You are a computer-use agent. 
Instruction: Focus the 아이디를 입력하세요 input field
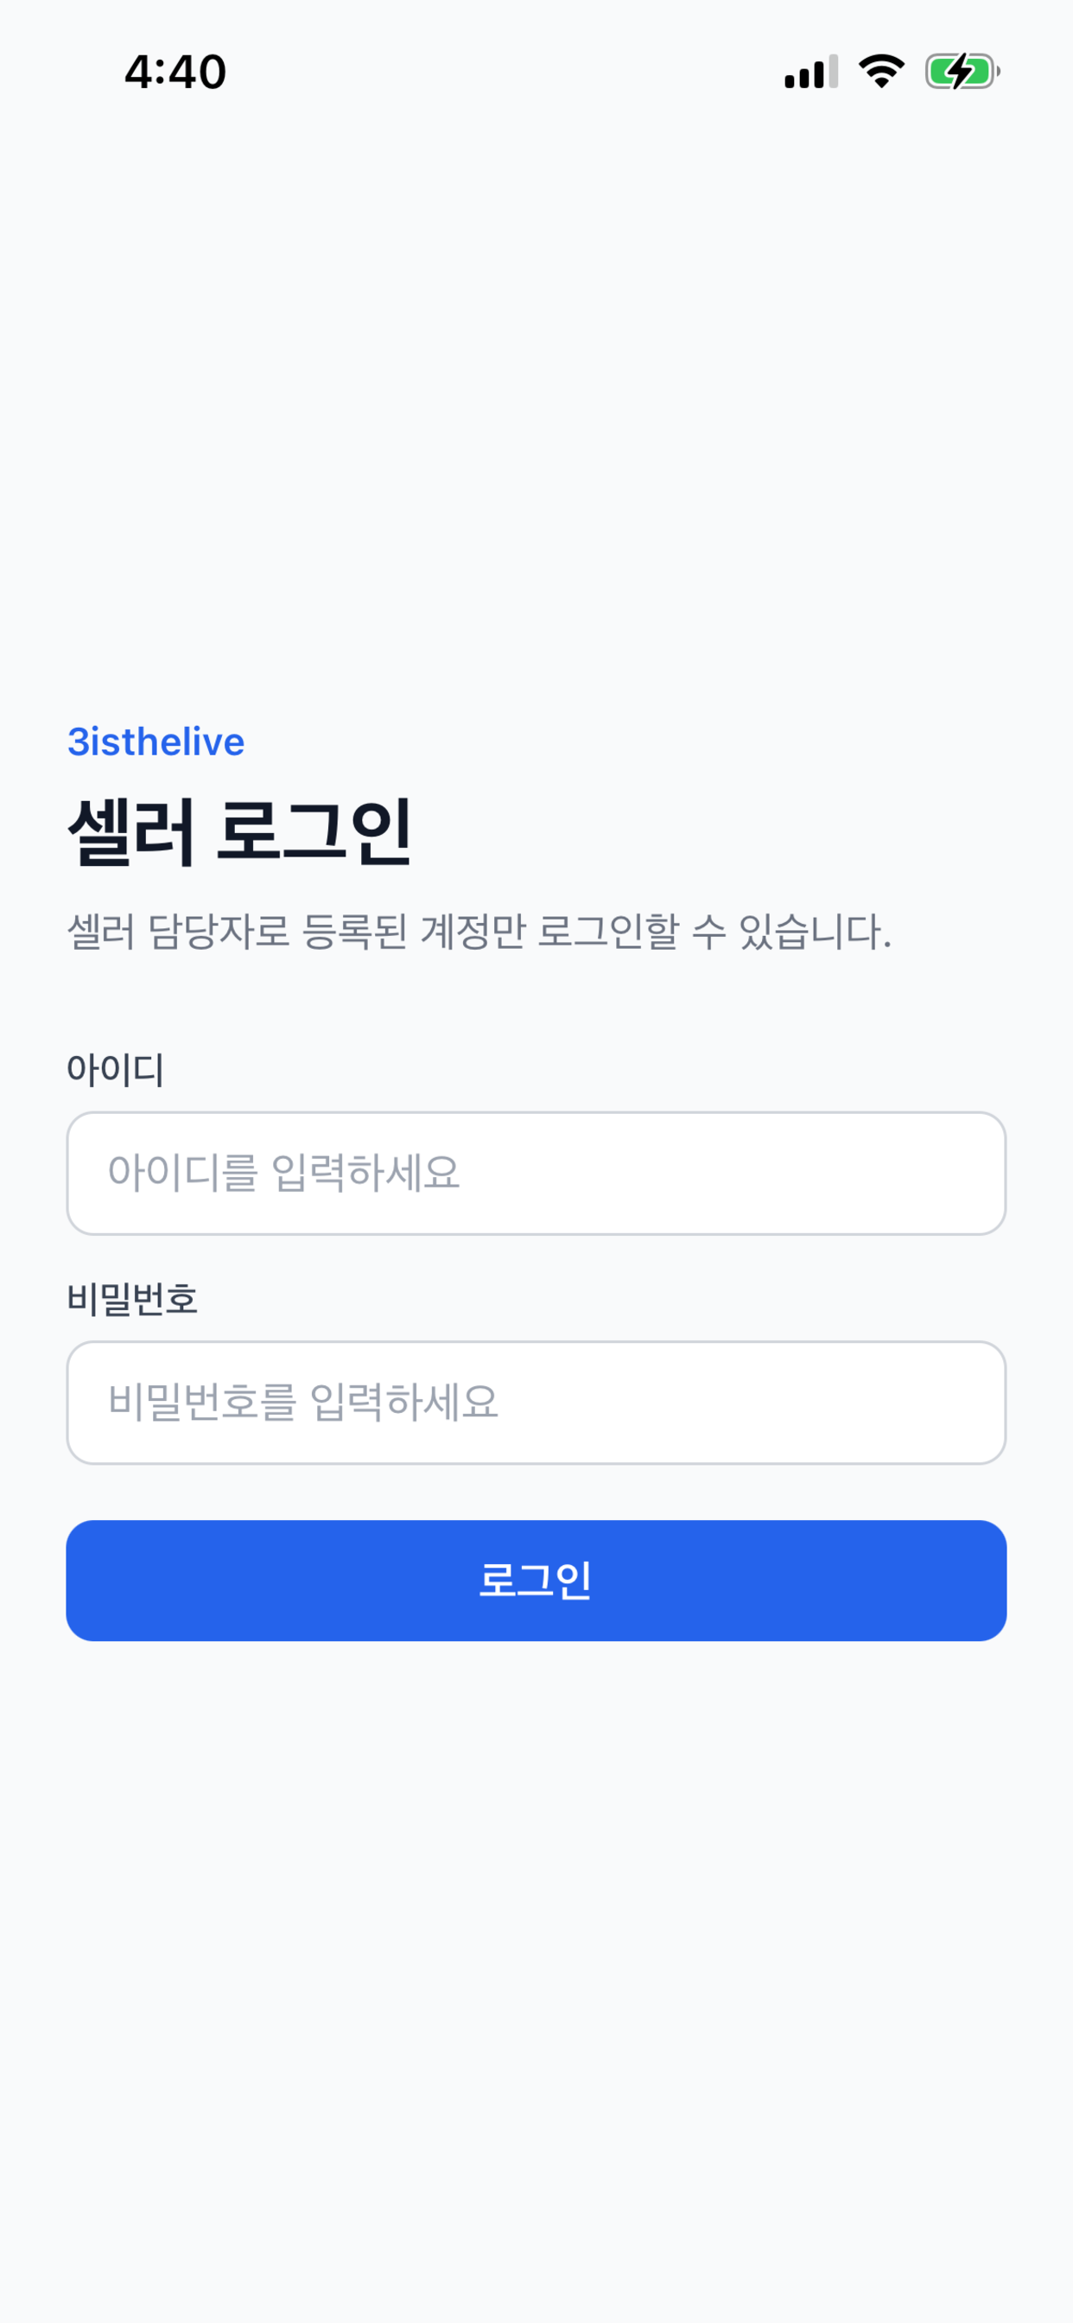tap(536, 1174)
